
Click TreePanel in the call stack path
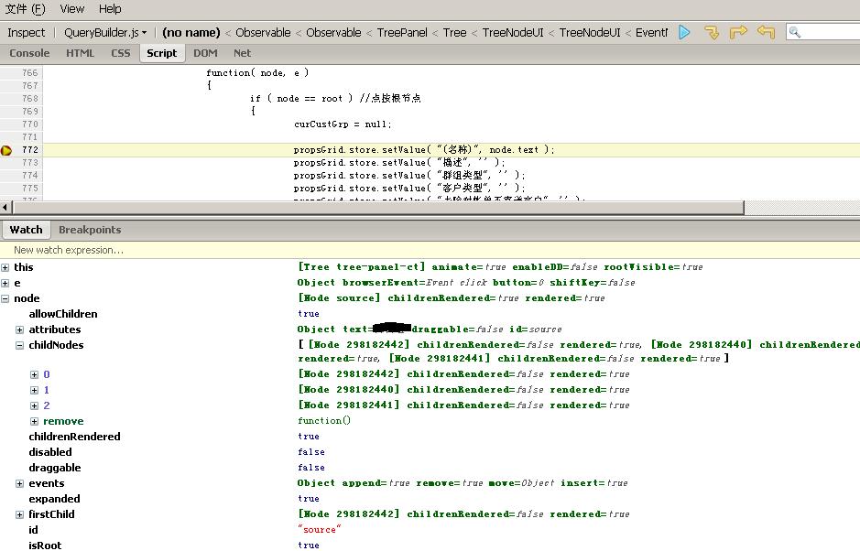(x=401, y=33)
